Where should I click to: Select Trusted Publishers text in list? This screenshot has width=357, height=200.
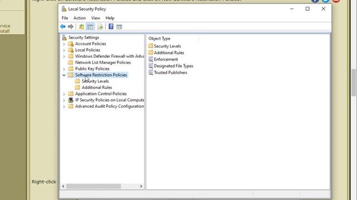pos(171,73)
